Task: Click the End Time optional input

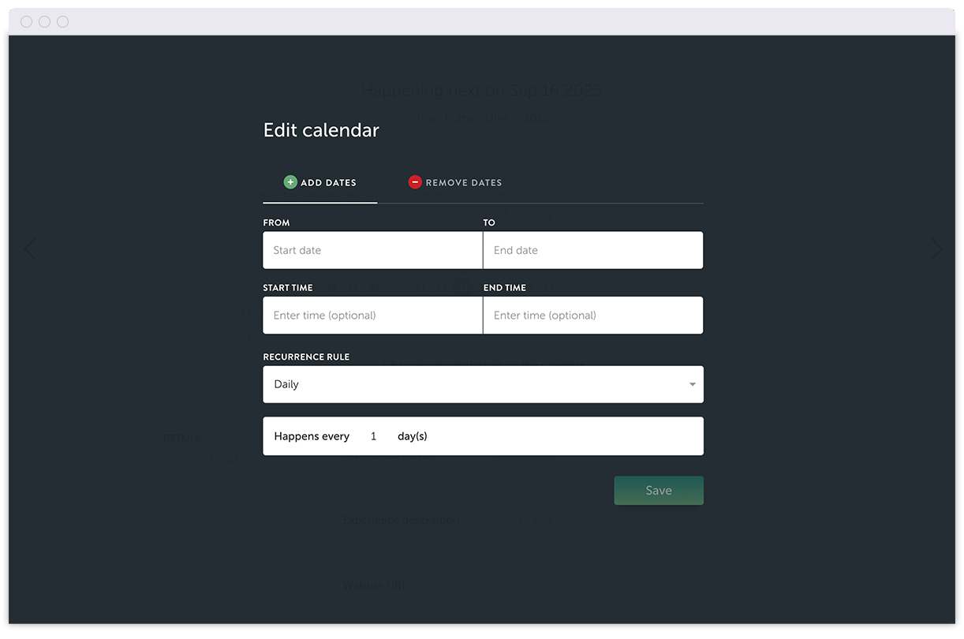Action: (592, 316)
